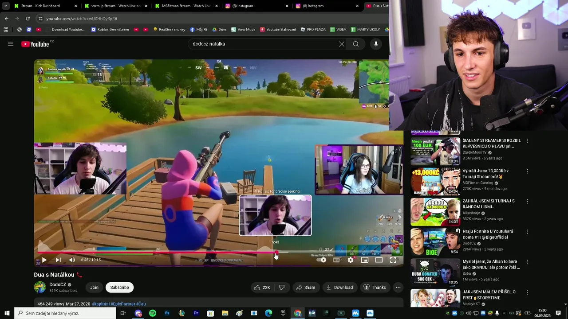
Task: Open the PRO PLAZA bookmark folder
Action: [x=313, y=30]
